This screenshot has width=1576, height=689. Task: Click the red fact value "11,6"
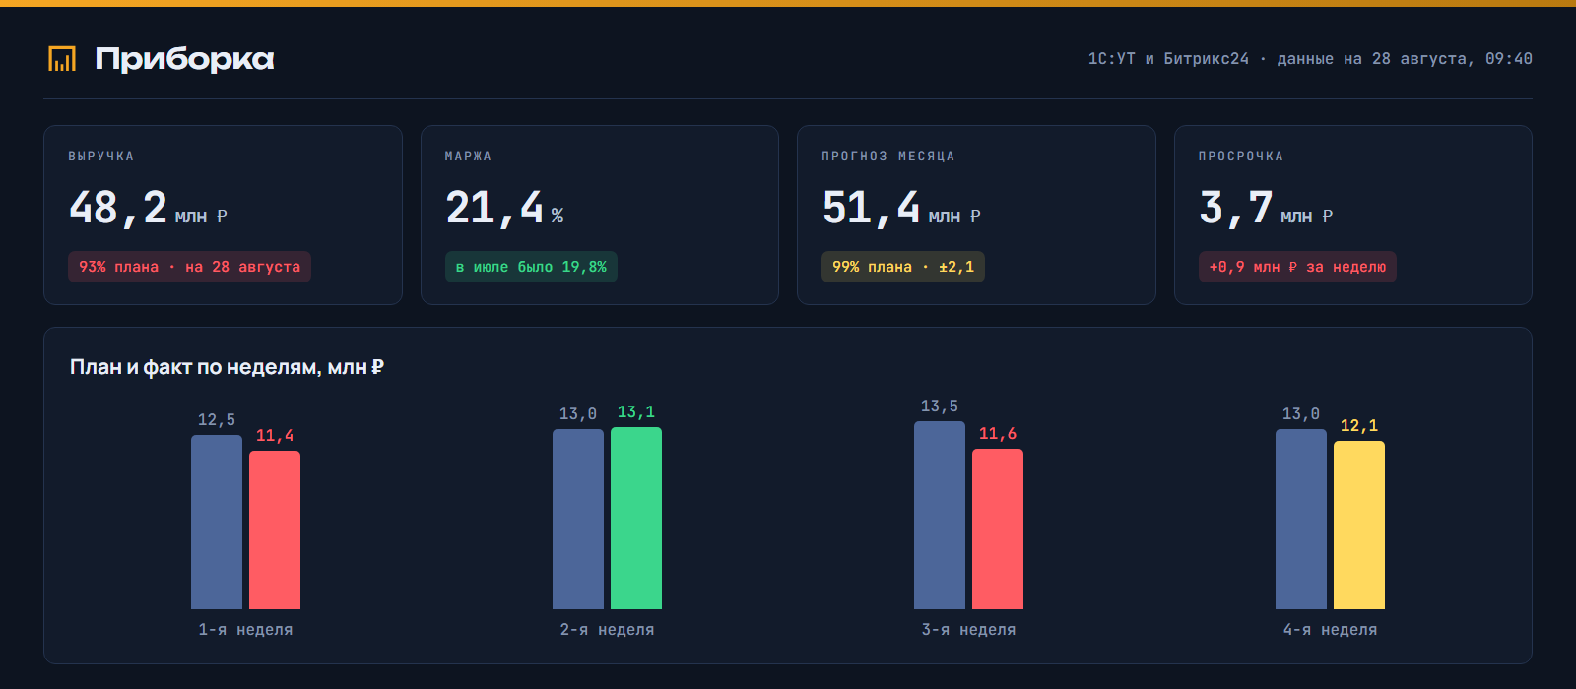(998, 434)
